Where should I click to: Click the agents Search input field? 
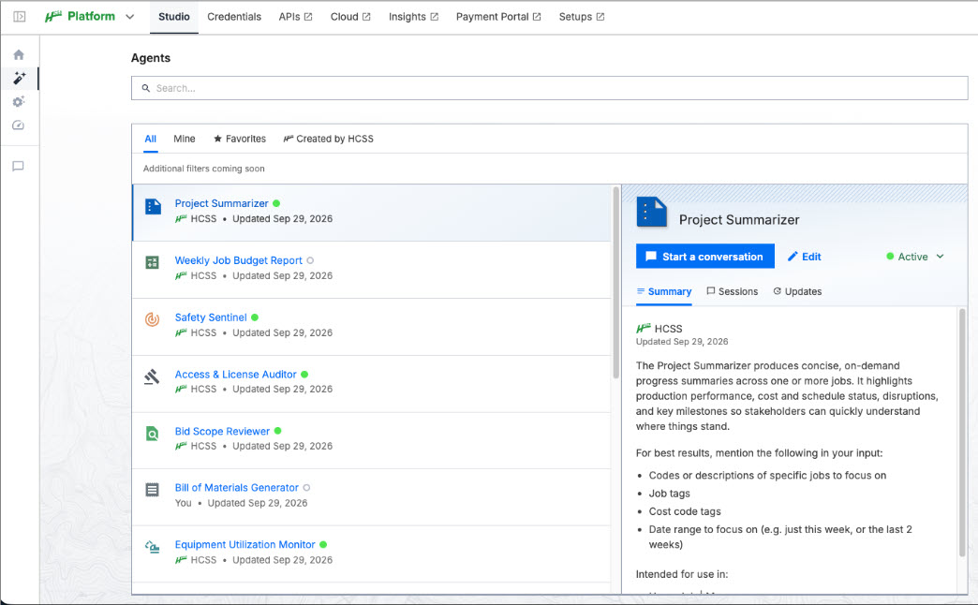pyautogui.click(x=550, y=89)
